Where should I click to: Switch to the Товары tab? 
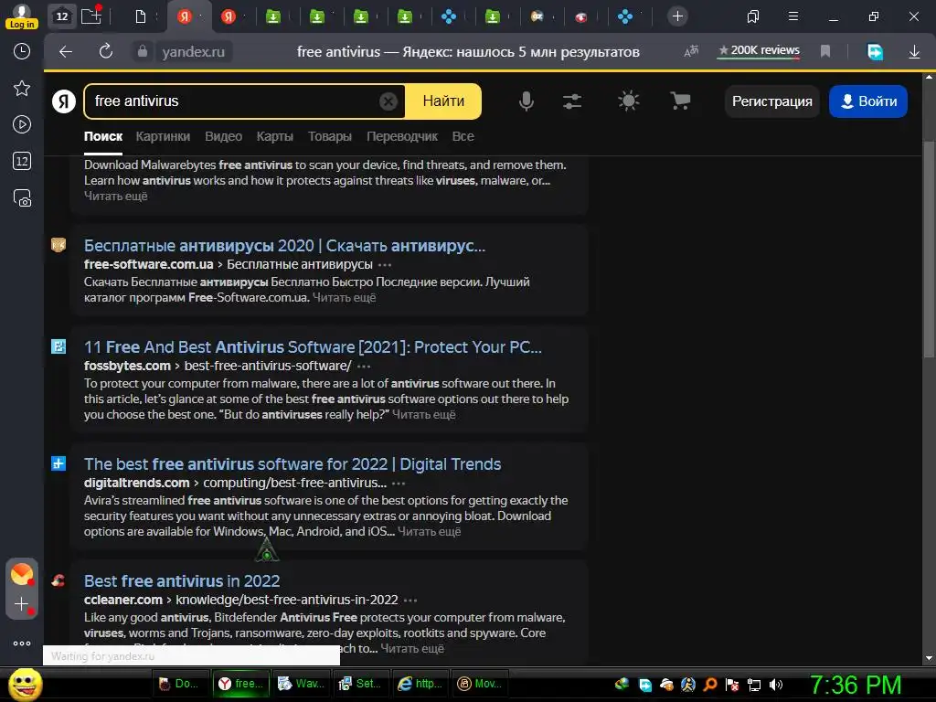[x=329, y=136]
